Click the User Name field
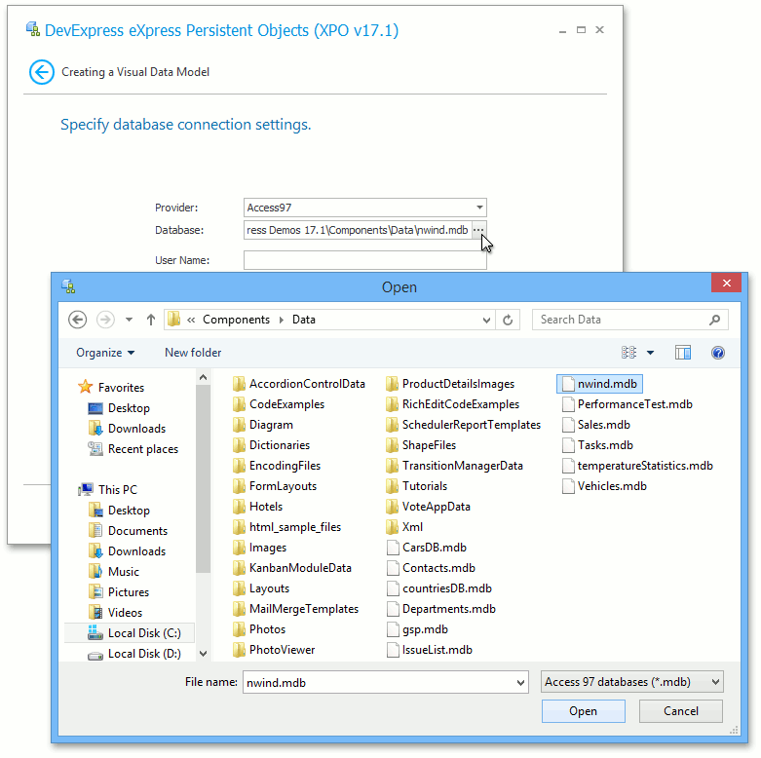 [365, 260]
